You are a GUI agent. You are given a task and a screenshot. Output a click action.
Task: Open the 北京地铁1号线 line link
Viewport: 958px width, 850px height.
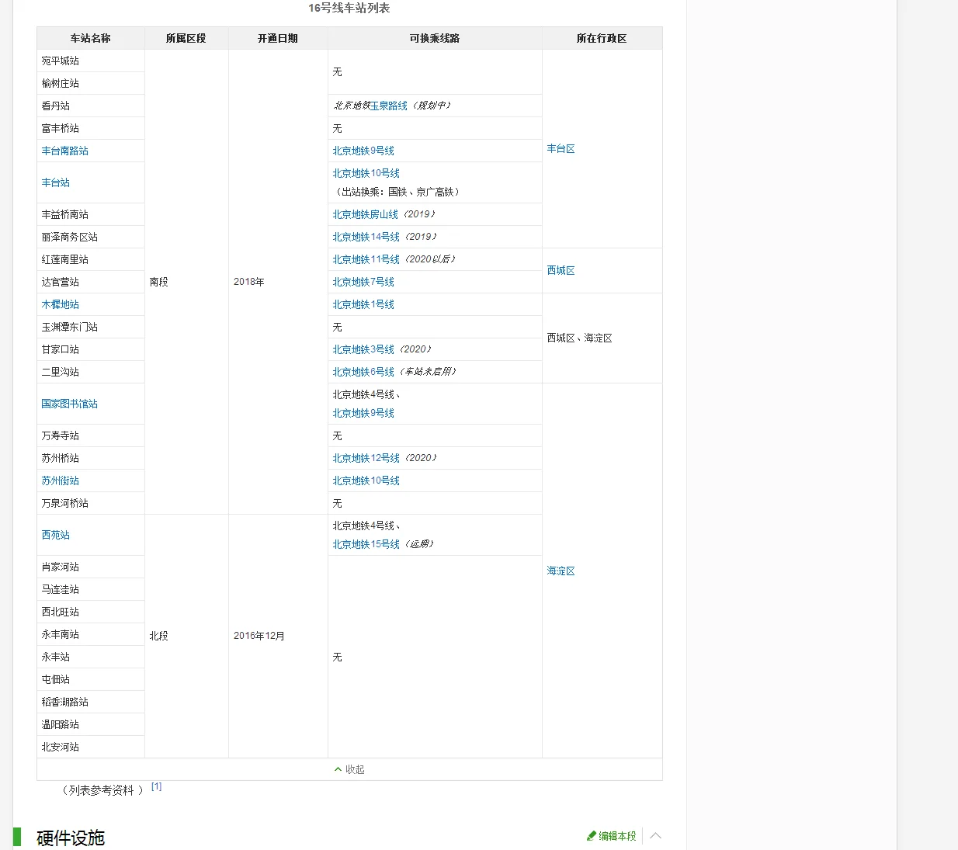[363, 304]
